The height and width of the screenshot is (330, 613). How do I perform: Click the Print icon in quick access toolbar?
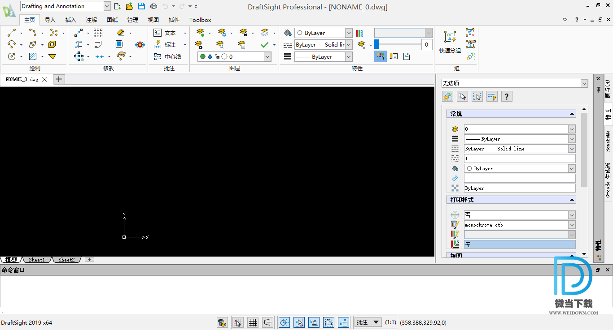pos(153,6)
